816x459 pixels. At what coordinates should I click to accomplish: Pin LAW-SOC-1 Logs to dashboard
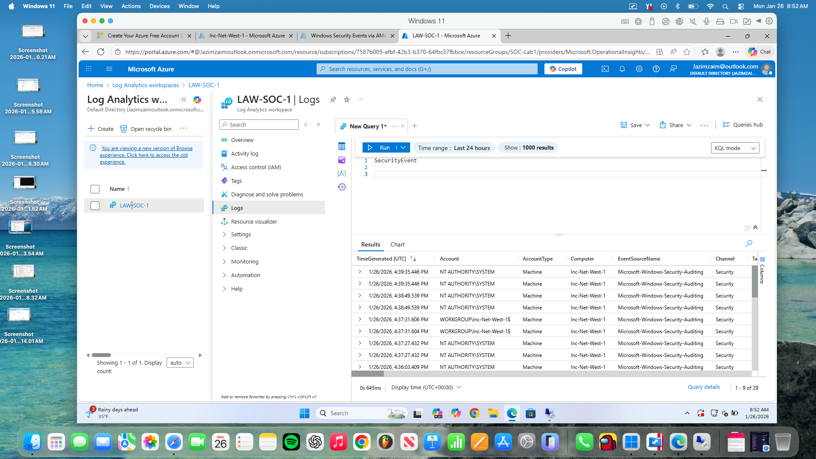pos(333,99)
